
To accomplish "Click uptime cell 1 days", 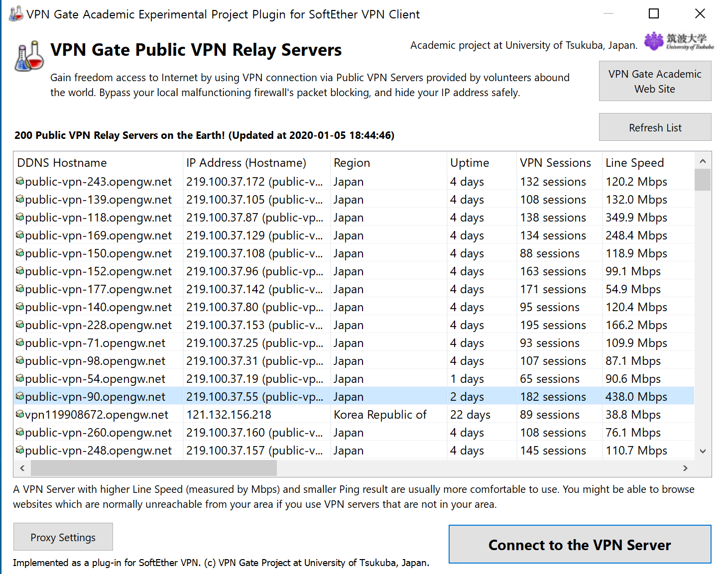I will coord(467,379).
